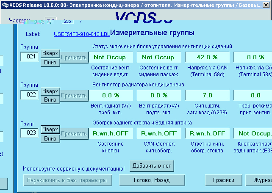Viewport: 272px width, 193px height.
Task: Click group number field 021
Action: pos(29,57)
